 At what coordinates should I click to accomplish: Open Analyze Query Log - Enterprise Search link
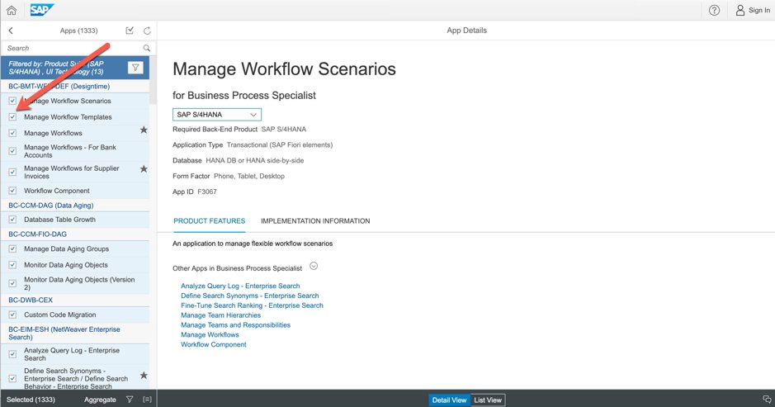tap(240, 286)
